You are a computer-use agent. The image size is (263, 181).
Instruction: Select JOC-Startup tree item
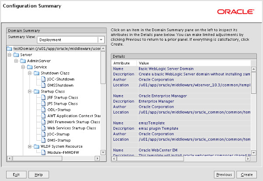point(58,134)
